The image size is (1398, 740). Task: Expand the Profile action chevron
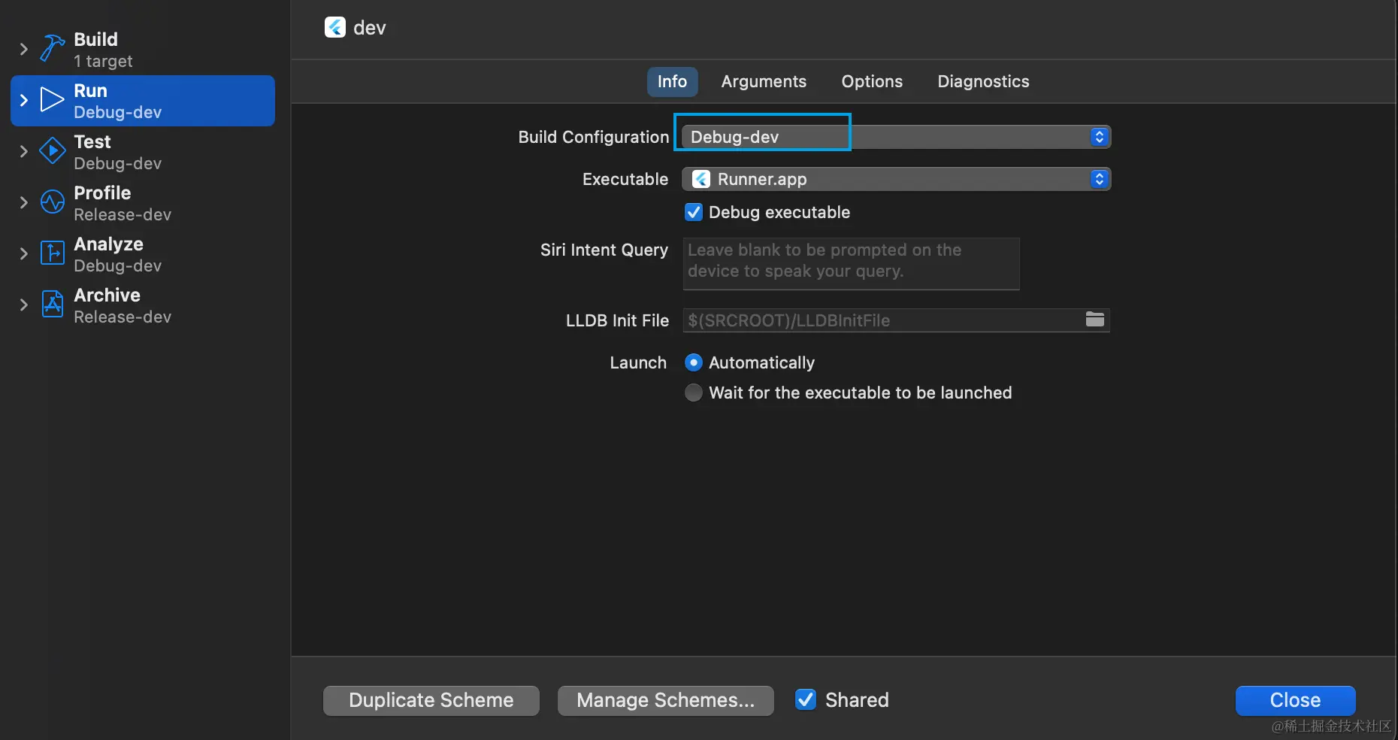coord(23,202)
